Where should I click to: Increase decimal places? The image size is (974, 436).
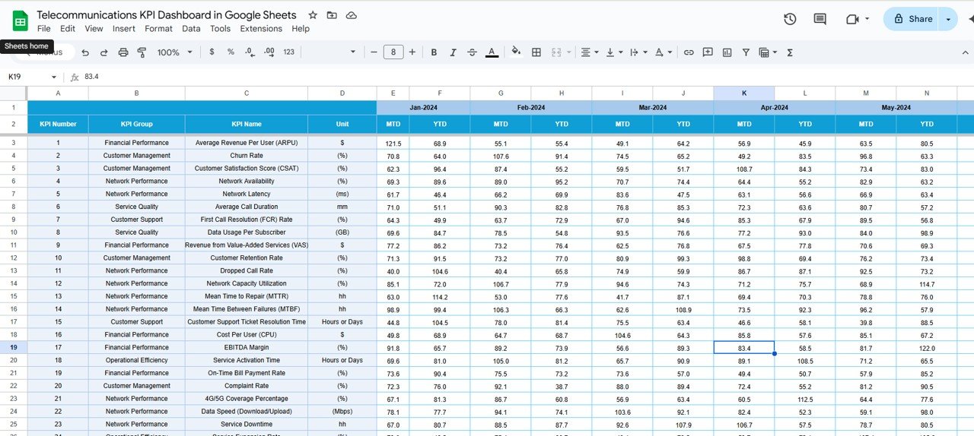click(x=269, y=52)
